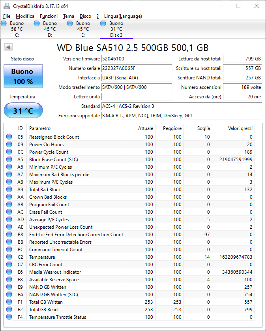Click status orb for NAND GB Written E9
The width and height of the screenshot is (266, 331).
pyautogui.click(x=9, y=287)
